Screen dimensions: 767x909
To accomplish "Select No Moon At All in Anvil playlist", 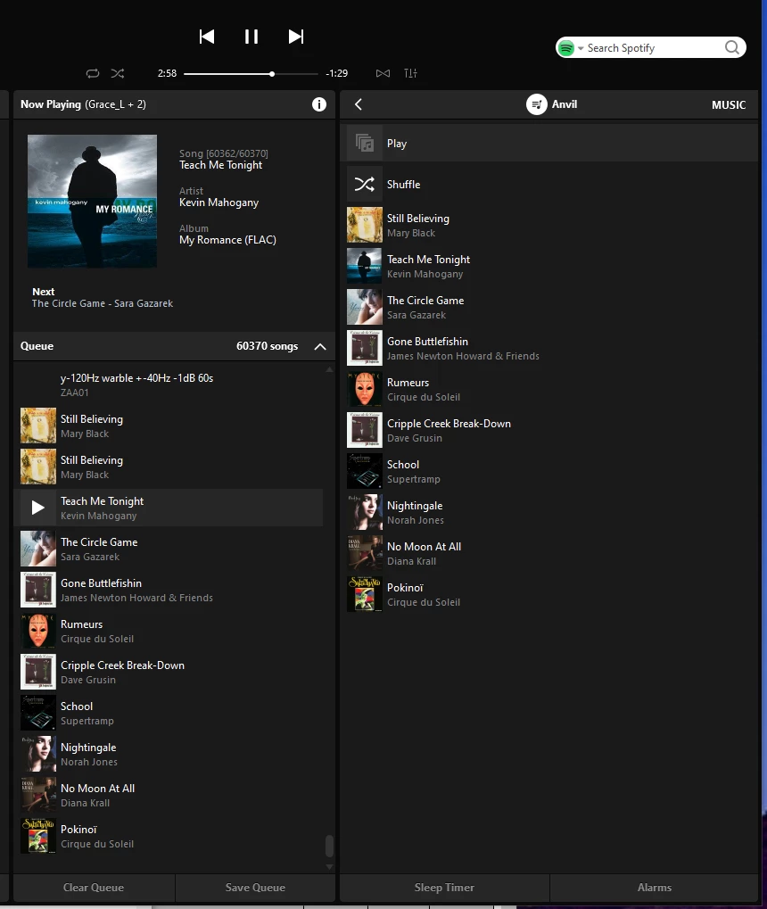I will 549,554.
